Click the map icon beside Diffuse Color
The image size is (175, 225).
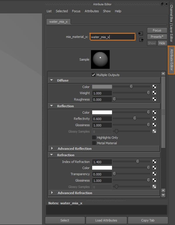[x=154, y=87]
